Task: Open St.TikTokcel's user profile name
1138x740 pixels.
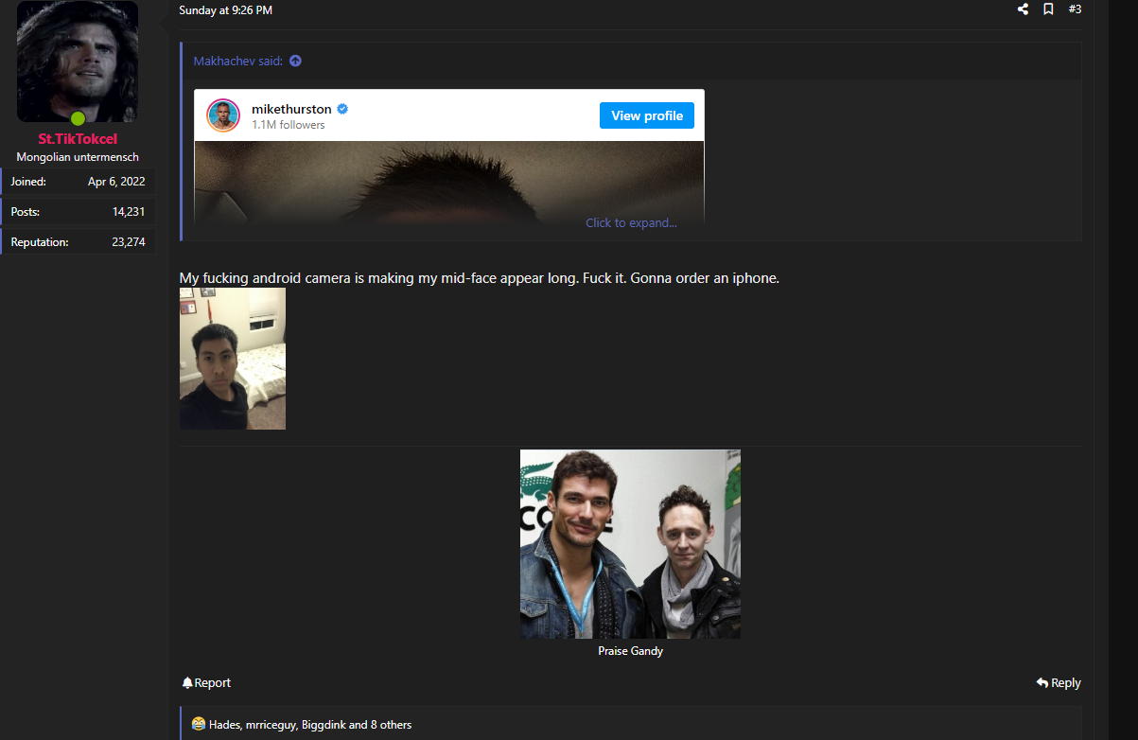Action: (x=78, y=139)
